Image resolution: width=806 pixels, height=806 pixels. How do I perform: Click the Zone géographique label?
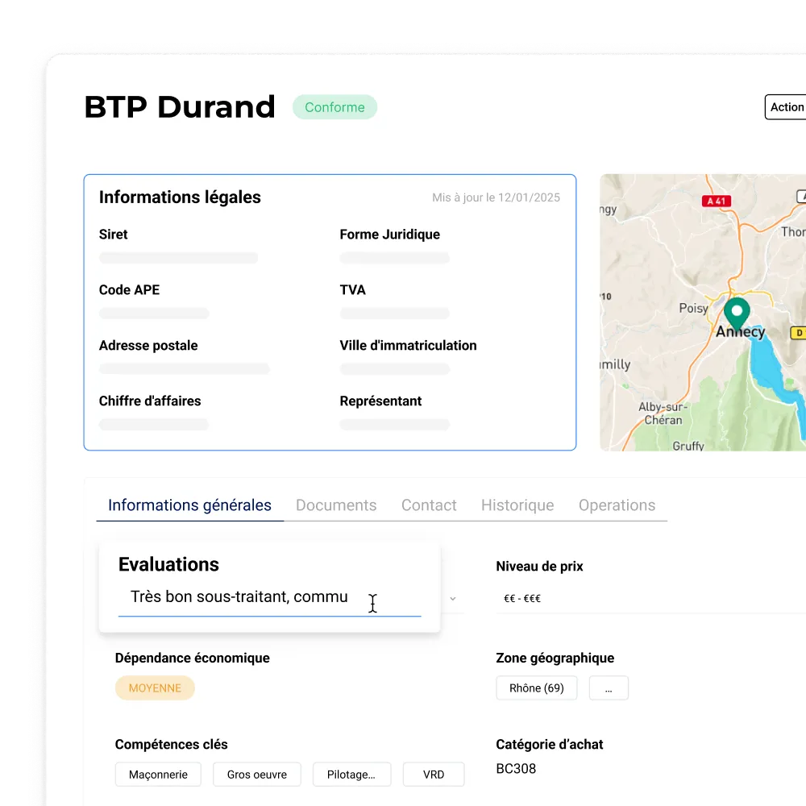[555, 658]
